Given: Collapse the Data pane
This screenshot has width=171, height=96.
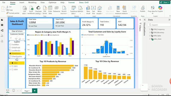Looking at the screenshot, I should tap(169, 20).
